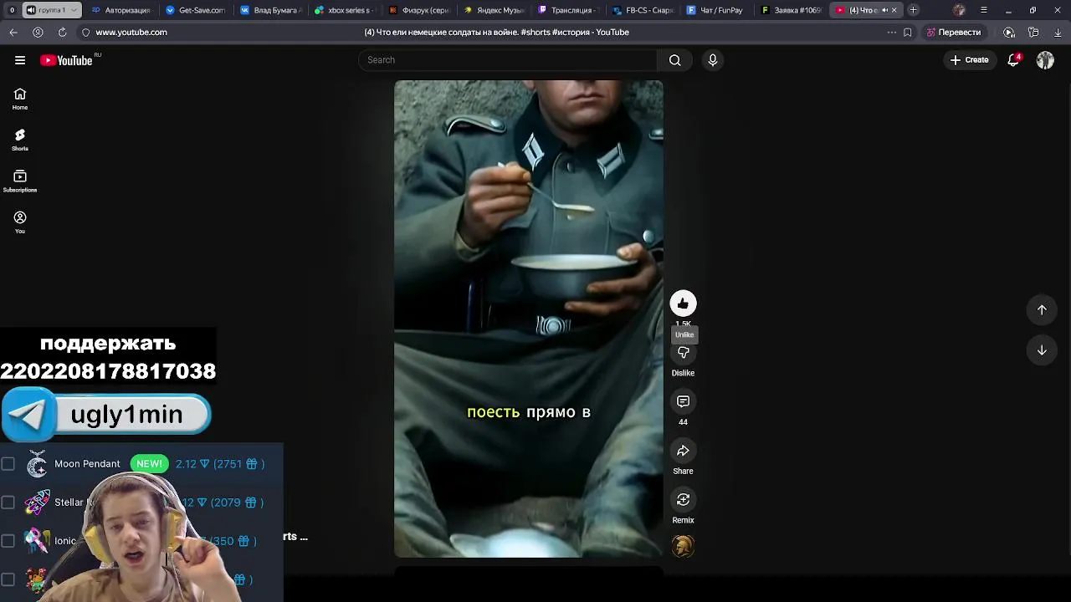Translate the page with Перевести
Viewport: 1071px width, 602px height.
(x=954, y=33)
